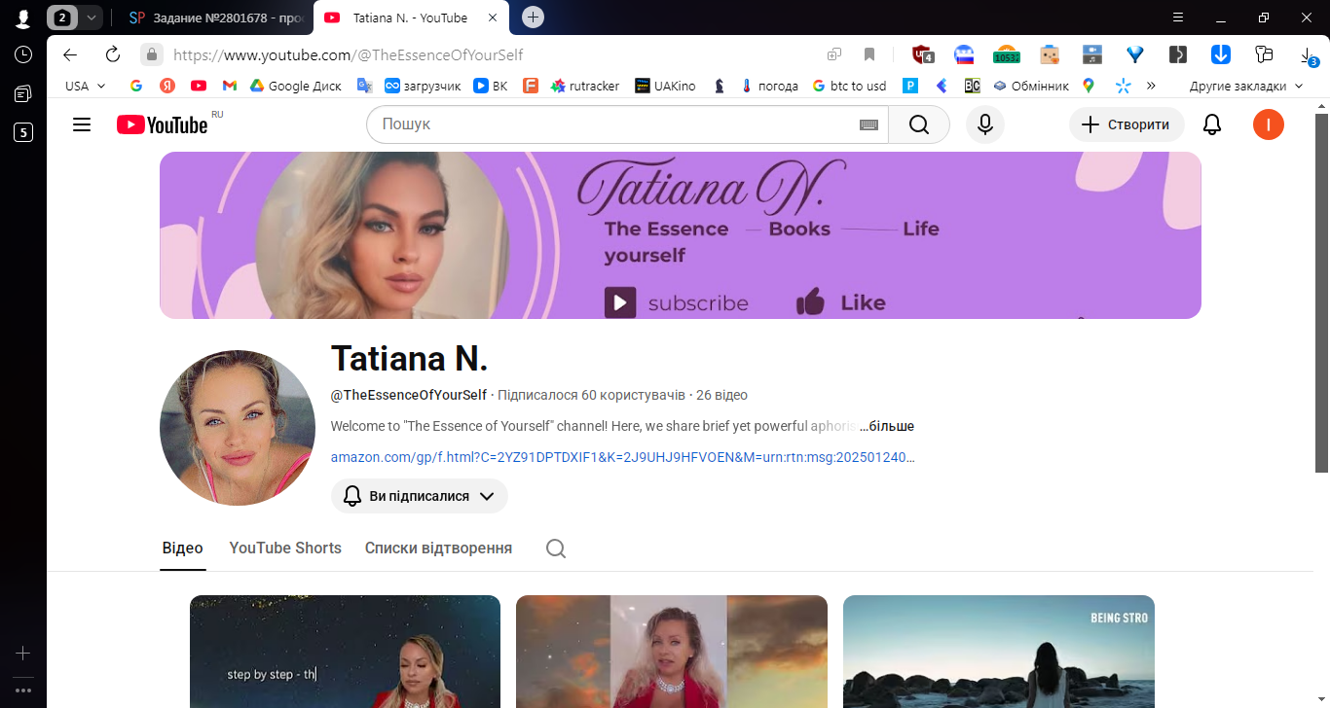Open the BK bookmark
1330x708 pixels.
(x=491, y=86)
